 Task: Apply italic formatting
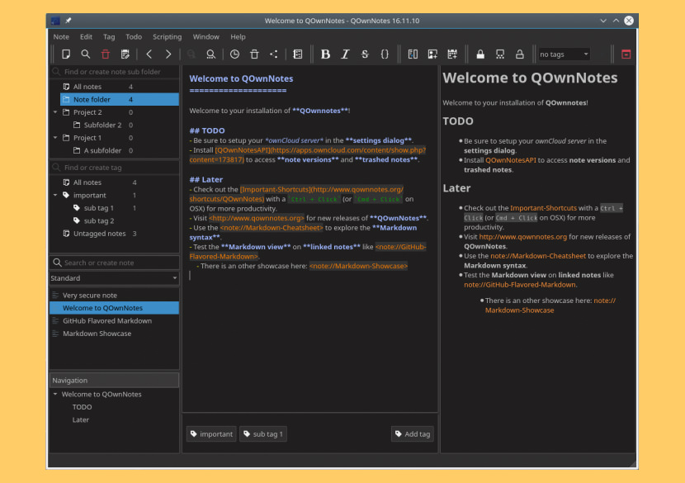point(345,54)
